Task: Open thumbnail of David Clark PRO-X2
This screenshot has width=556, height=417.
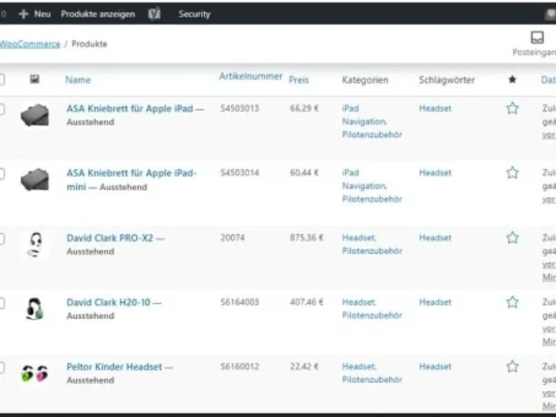Action: 34,244
